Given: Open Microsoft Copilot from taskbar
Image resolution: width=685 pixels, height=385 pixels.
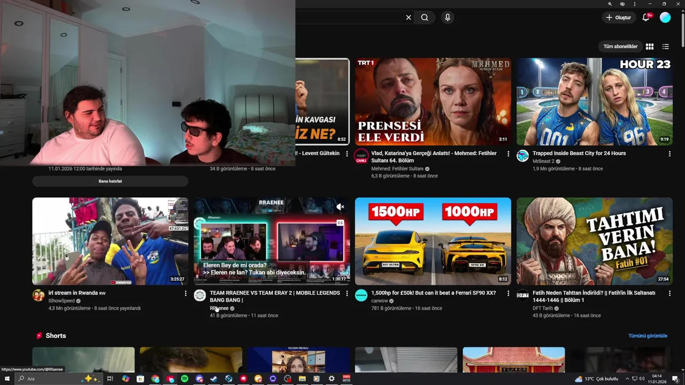Looking at the screenshot, I should tap(126, 379).
